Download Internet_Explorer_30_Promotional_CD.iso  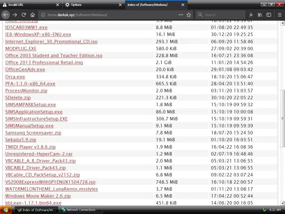(x=51, y=42)
